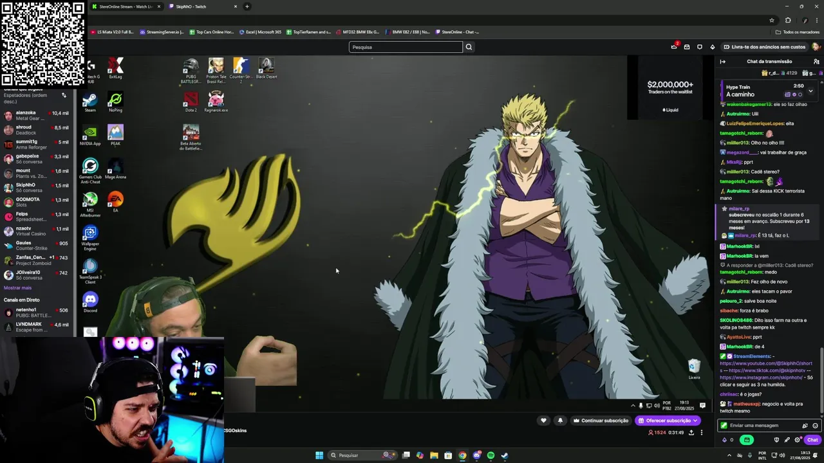Viewport: 824px width, 463px height.
Task: Open Chrome from the taskbar
Action: (x=462, y=455)
